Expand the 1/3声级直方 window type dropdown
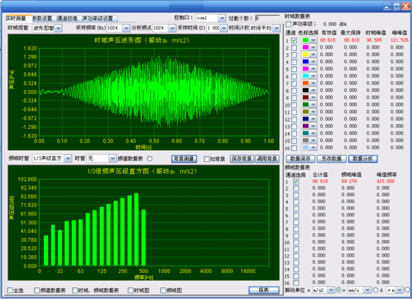Image resolution: width=412 pixels, height=299 pixels. [67, 158]
